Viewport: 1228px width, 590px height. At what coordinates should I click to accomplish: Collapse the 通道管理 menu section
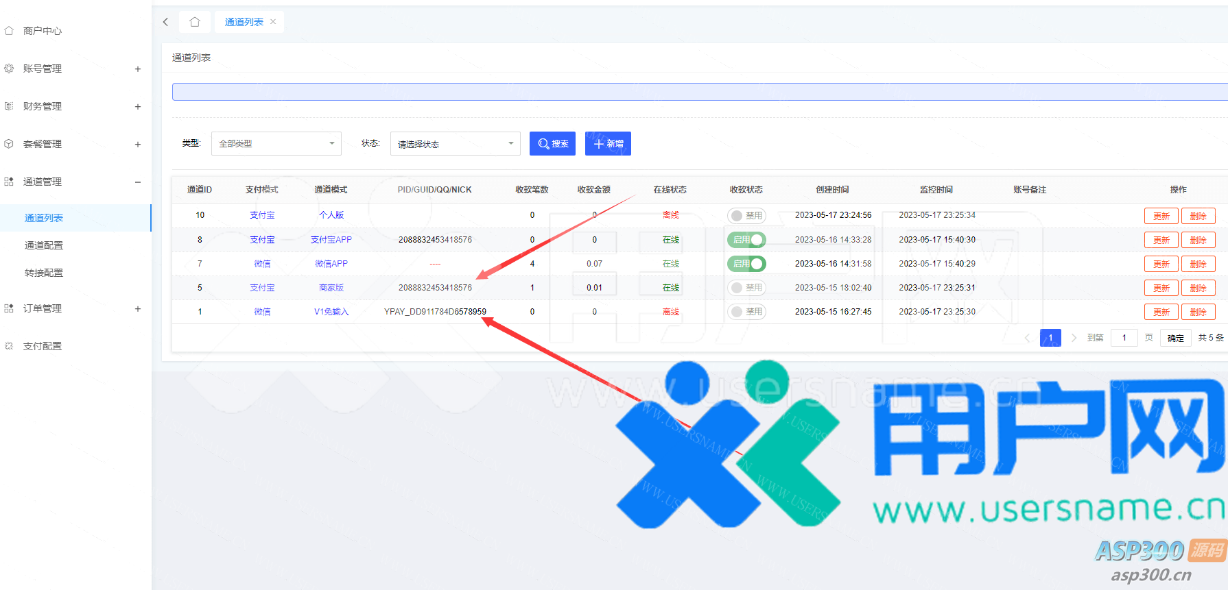pyautogui.click(x=138, y=182)
